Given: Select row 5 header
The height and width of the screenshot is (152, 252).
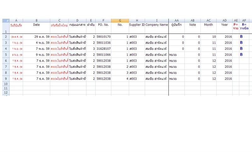Looking at the screenshot, I should (x=5, y=55).
